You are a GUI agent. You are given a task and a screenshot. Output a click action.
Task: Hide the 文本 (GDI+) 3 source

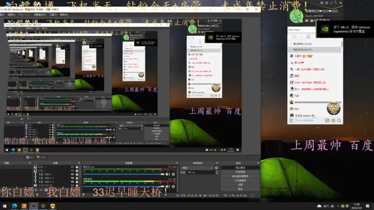[72, 182]
